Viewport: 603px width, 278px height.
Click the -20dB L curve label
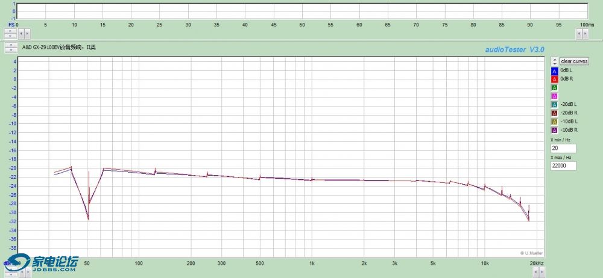click(x=569, y=105)
